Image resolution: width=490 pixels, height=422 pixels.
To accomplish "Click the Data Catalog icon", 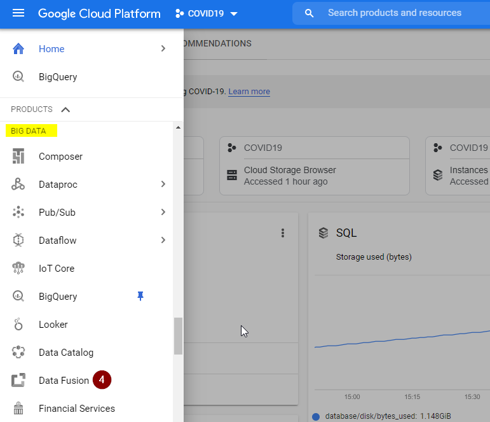I will click(18, 353).
